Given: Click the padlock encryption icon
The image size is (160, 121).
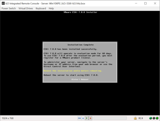Looking at the screenshot, I should pyautogui.click(x=135, y=118).
